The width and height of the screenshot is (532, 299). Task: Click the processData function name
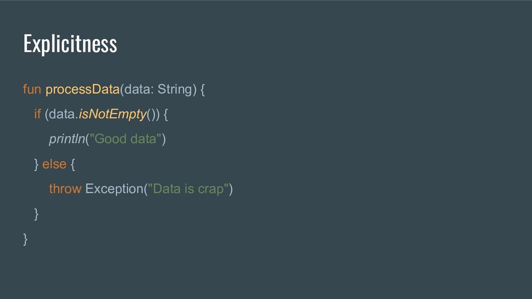(x=83, y=89)
